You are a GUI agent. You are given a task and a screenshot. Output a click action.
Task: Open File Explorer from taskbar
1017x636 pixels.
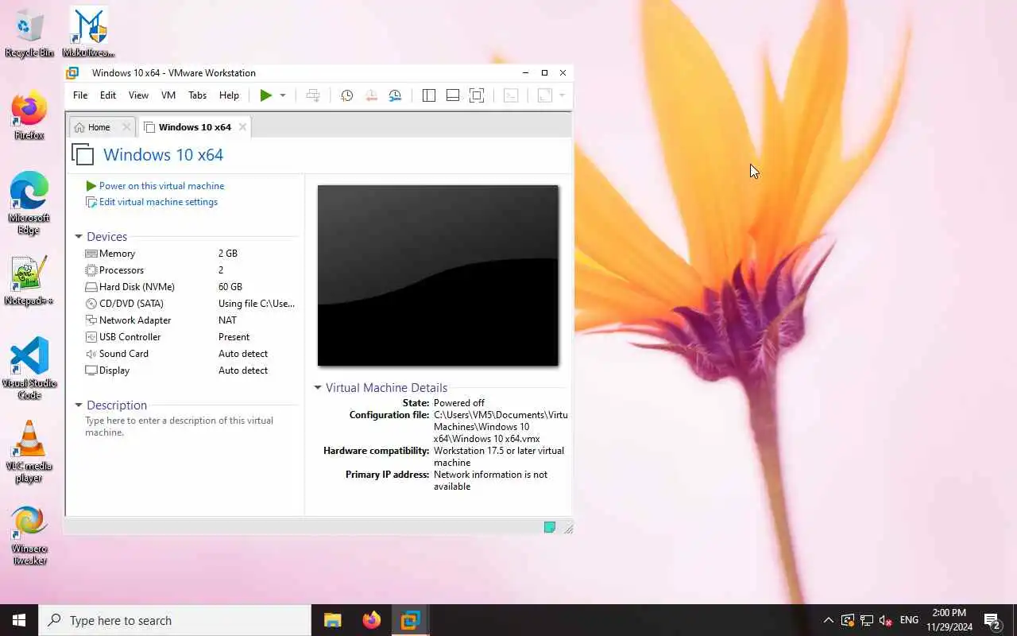[x=333, y=620]
